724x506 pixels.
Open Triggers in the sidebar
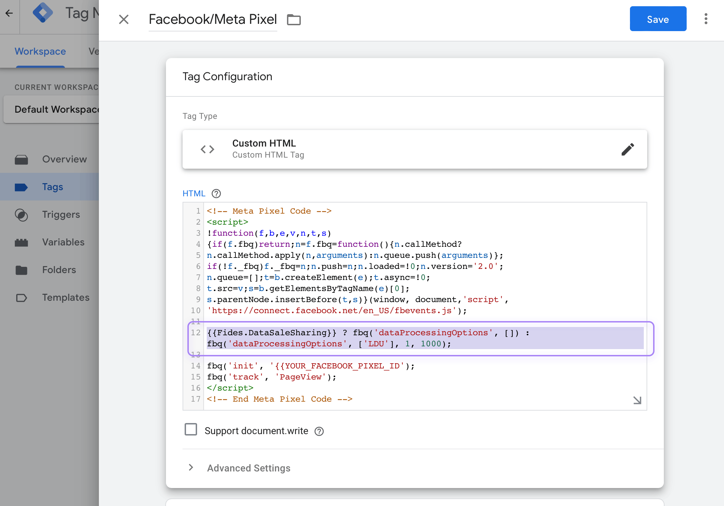(x=49, y=215)
